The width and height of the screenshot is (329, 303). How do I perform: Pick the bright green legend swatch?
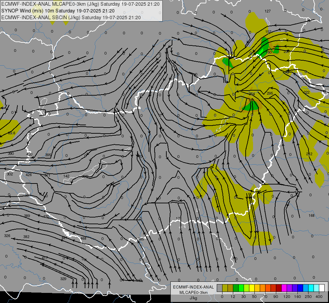click(x=241, y=288)
